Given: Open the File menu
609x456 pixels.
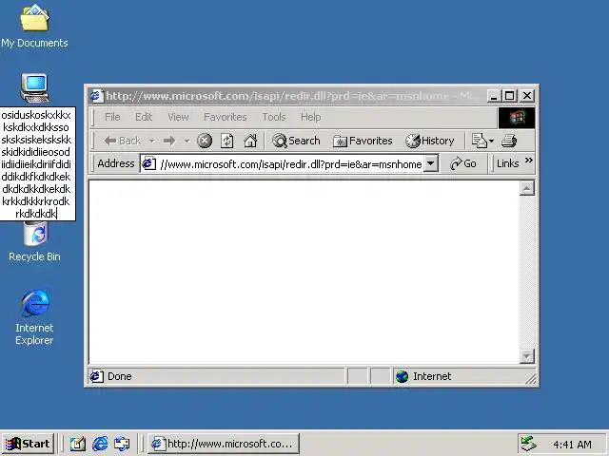Looking at the screenshot, I should [112, 117].
